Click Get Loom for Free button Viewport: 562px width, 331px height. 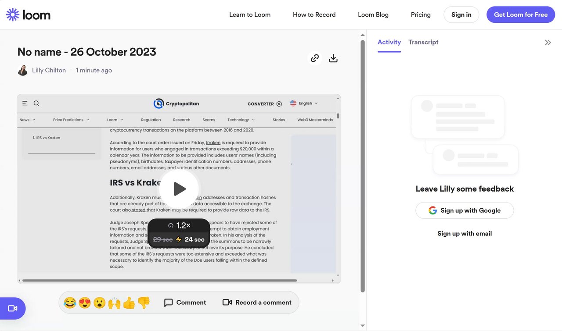pyautogui.click(x=521, y=14)
